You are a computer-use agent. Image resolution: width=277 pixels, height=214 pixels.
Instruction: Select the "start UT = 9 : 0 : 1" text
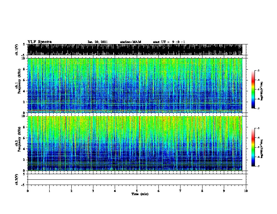point(169,42)
